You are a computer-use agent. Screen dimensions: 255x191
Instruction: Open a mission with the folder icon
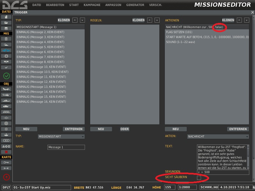click(6, 23)
